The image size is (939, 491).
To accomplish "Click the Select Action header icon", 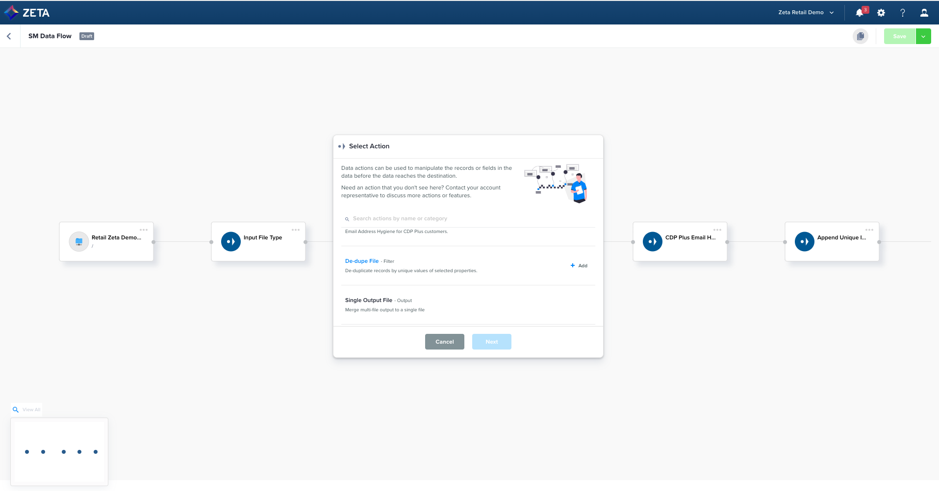I will pyautogui.click(x=342, y=146).
